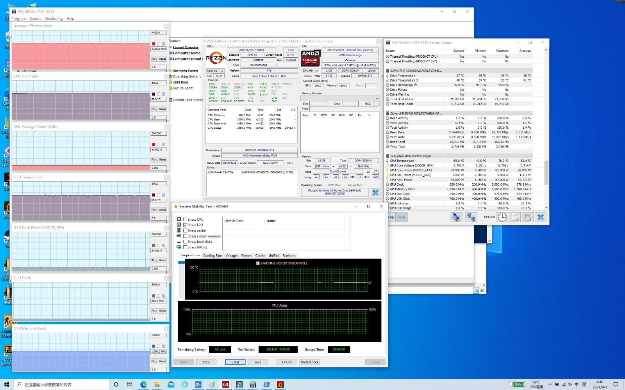Open the Help menu in HWiNFO64
This screenshot has height=390, width=625.
(70, 19)
